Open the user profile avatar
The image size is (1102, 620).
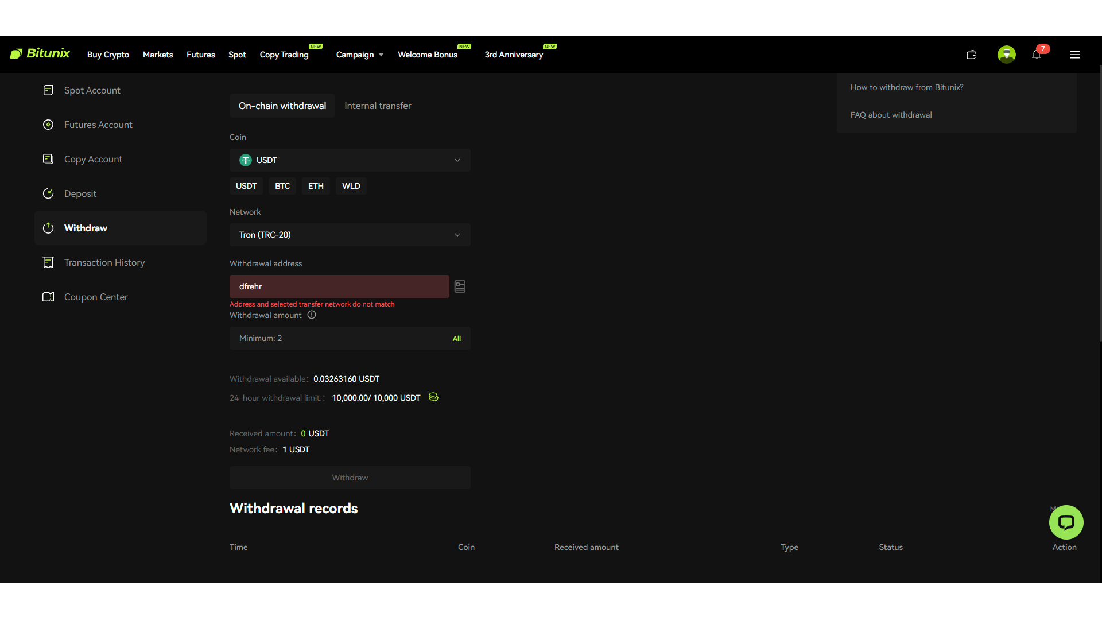pos(1007,55)
